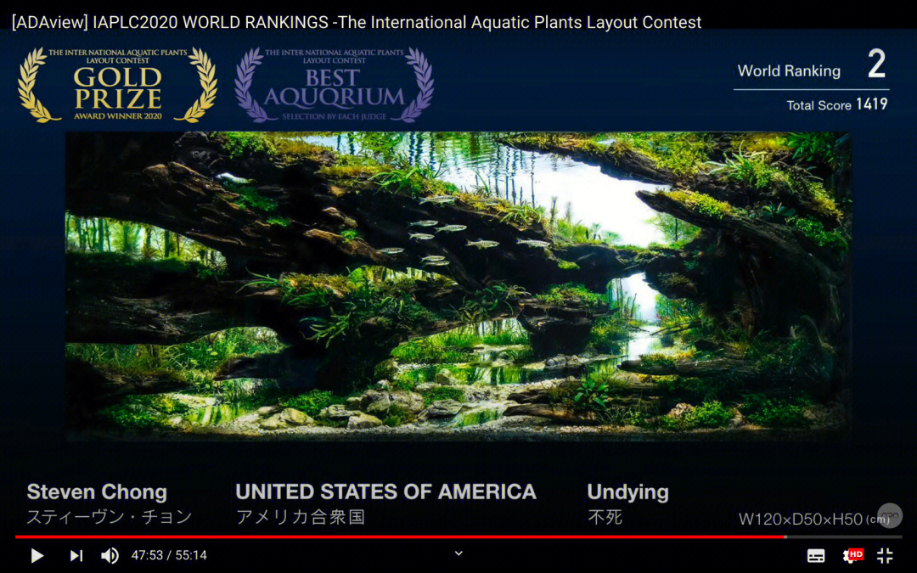Play the paused video
Image resolution: width=917 pixels, height=573 pixels.
37,555
